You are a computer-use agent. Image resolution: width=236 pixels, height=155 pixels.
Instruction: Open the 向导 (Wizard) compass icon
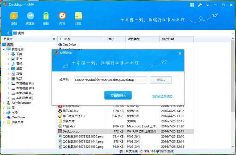pyautogui.click(x=62, y=16)
